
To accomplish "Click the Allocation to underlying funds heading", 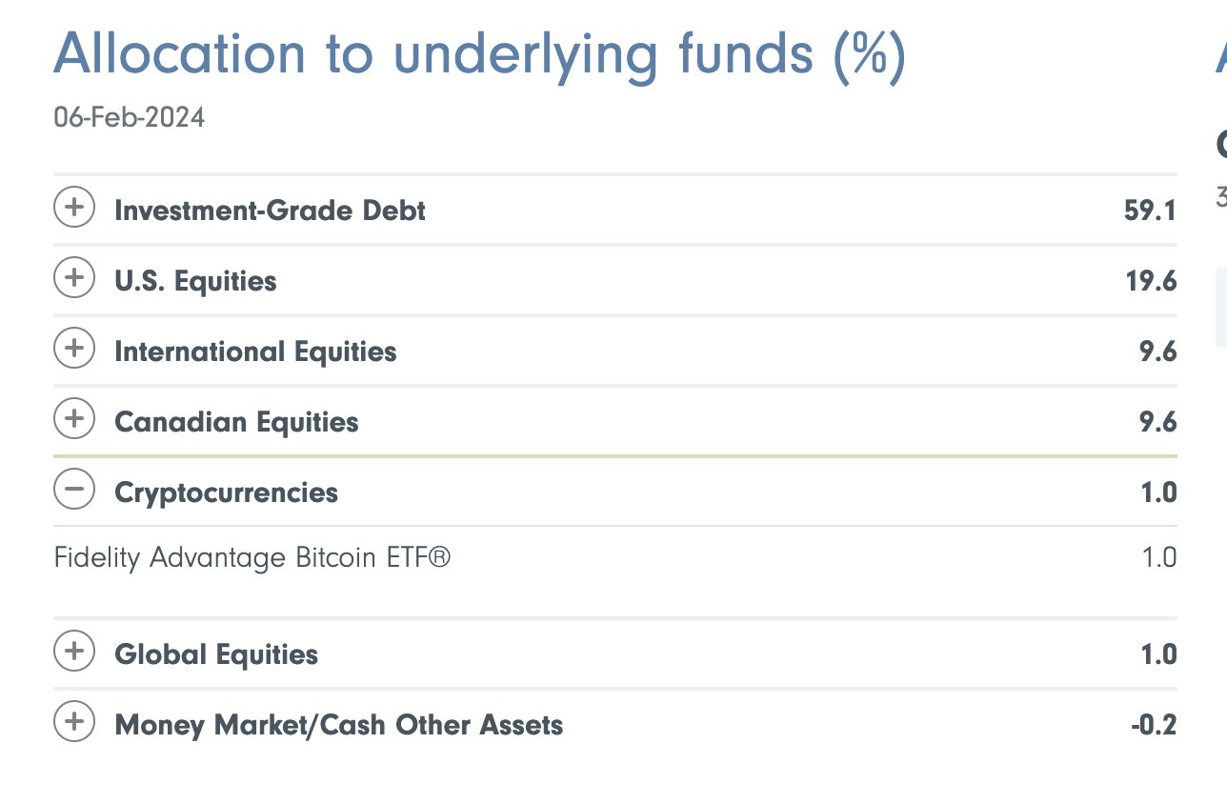I will click(479, 54).
